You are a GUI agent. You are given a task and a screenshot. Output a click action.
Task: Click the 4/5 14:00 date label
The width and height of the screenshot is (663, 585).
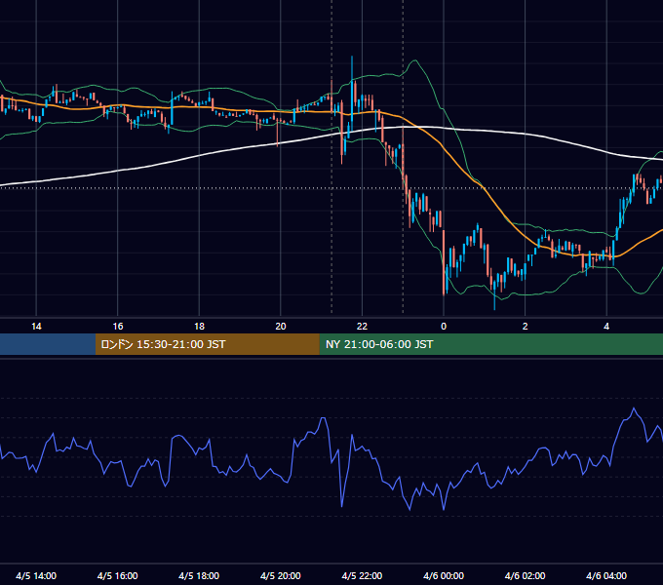tap(36, 575)
